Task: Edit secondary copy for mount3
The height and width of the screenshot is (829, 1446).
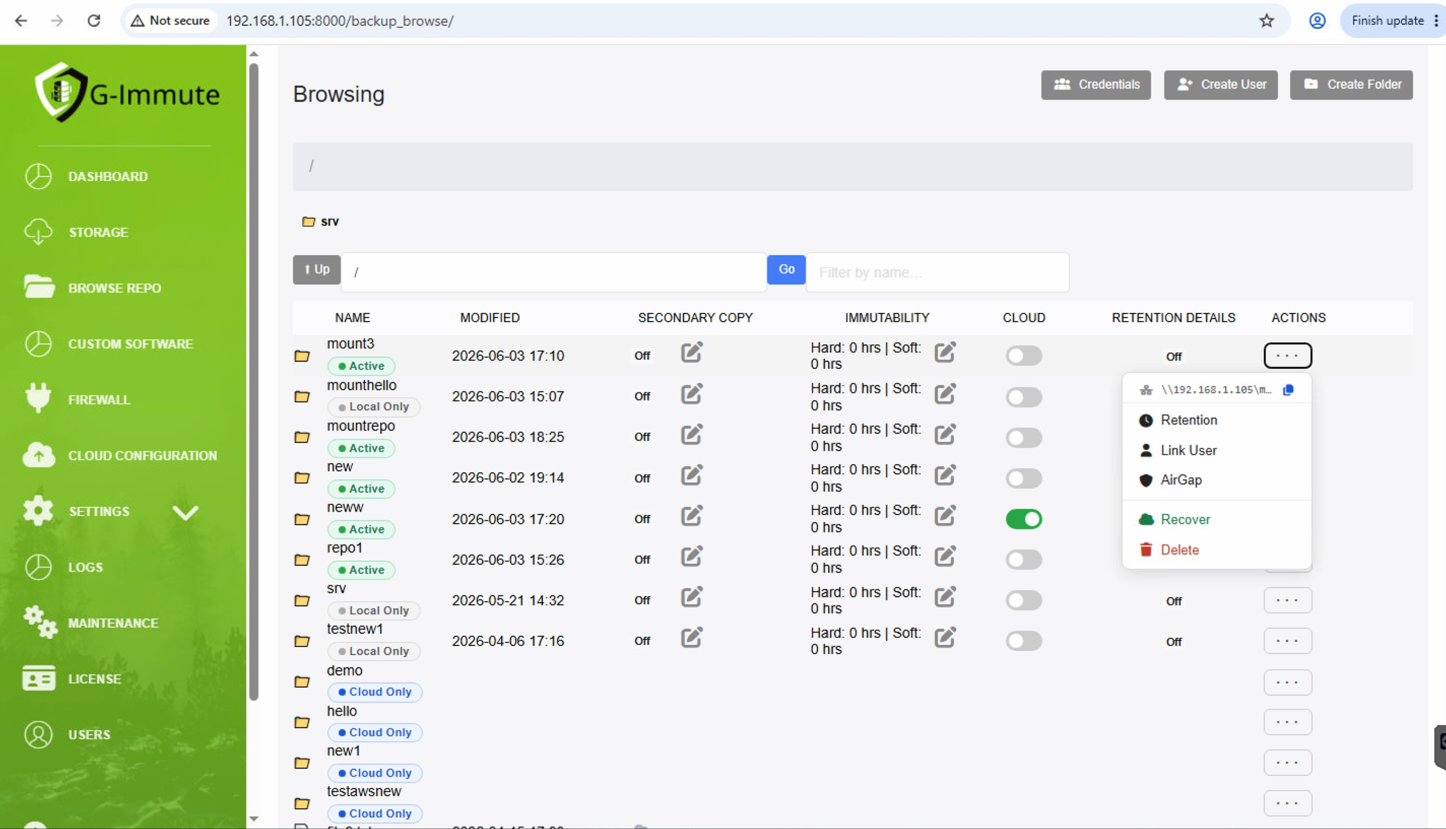Action: pos(691,352)
